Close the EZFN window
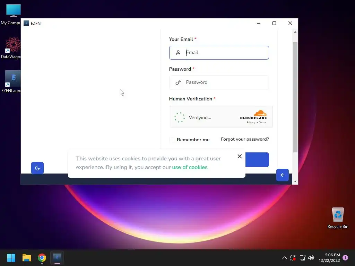Image resolution: width=355 pixels, height=266 pixels. pyautogui.click(x=290, y=23)
